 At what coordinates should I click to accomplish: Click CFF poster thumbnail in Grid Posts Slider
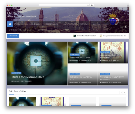[x=52, y=101]
